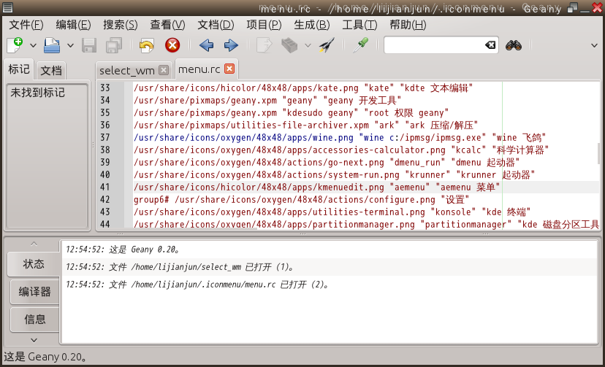
Task: Switch to the select_wm document tab
Action: point(126,71)
